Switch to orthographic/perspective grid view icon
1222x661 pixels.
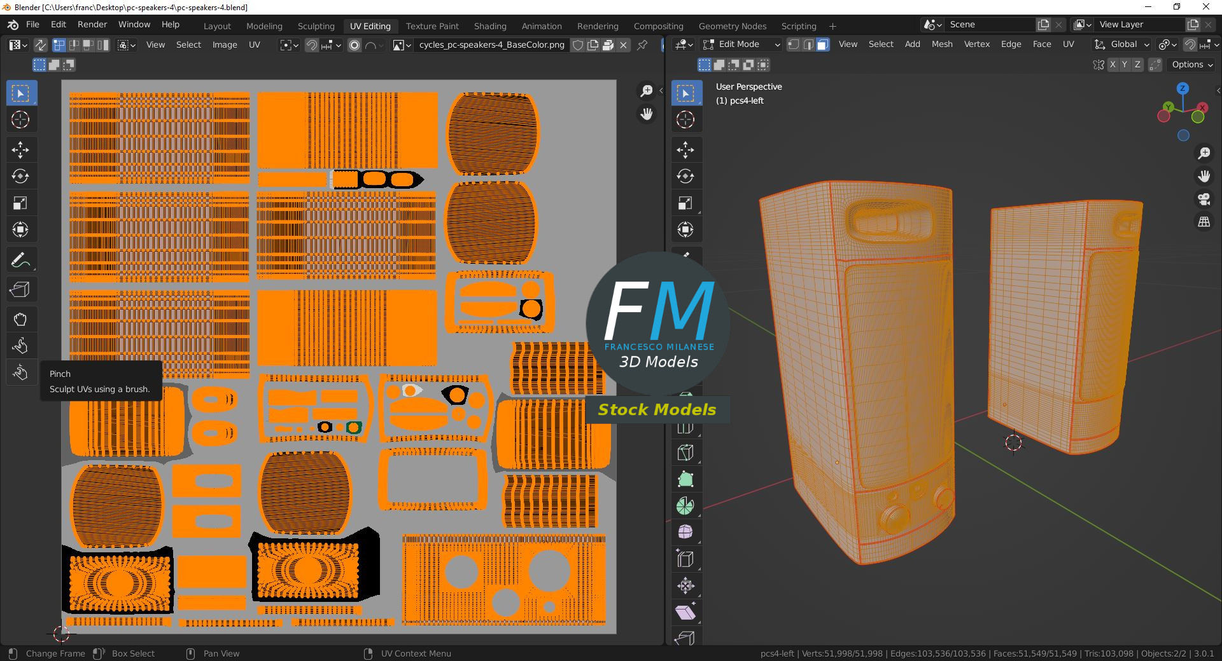point(1204,222)
